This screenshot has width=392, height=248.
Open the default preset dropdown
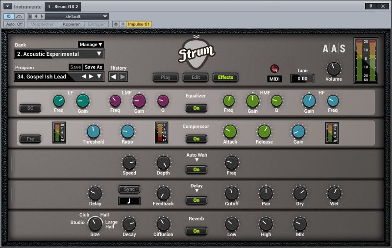click(76, 16)
